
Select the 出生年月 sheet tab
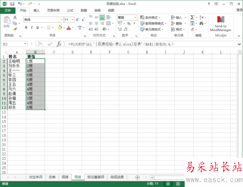tap(35, 177)
